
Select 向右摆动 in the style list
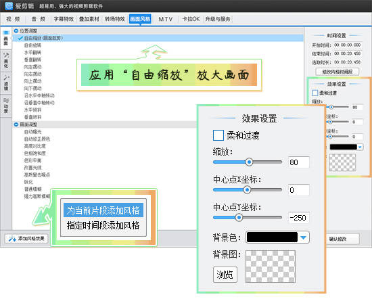tap(32, 74)
